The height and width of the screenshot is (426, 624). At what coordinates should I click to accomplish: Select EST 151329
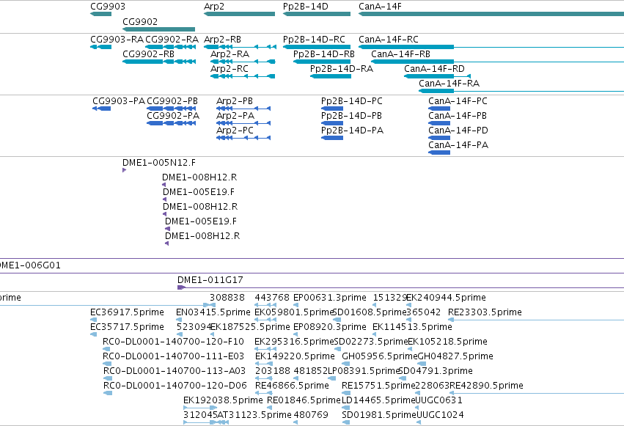coord(375,305)
